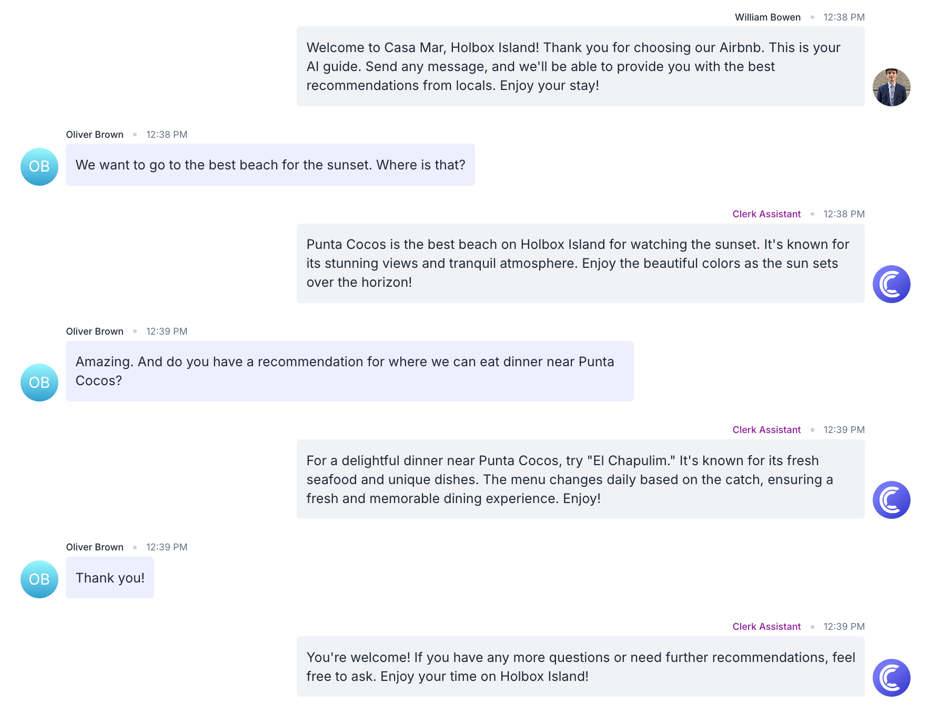929x723 pixels.
Task: Click the 12:38 PM timestamp beside William Bowen
Action: tap(844, 17)
